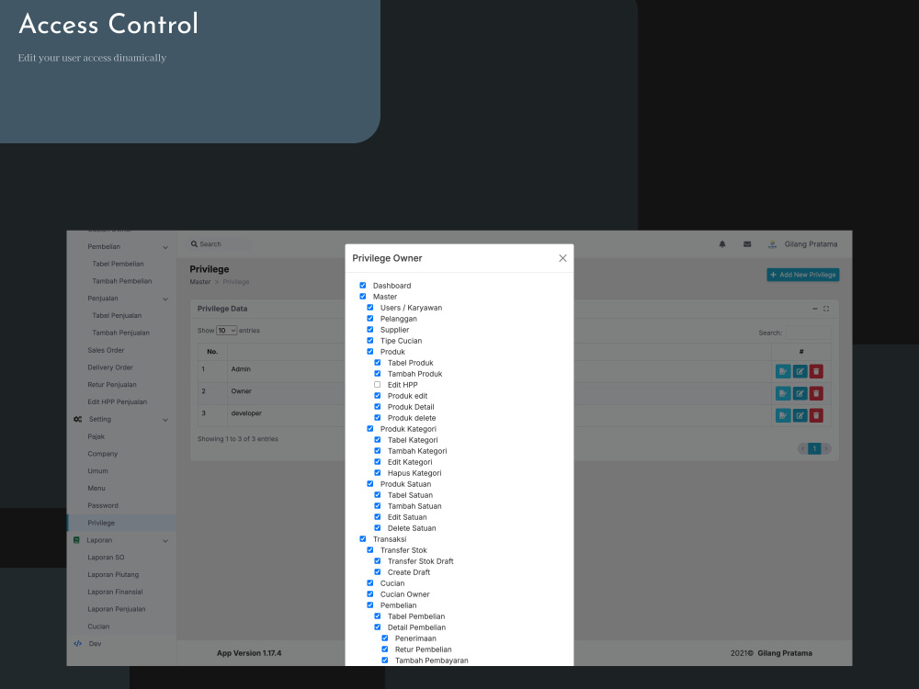Viewport: 919px width, 689px height.
Task: Click the view icon in Admin row
Action: coord(783,371)
